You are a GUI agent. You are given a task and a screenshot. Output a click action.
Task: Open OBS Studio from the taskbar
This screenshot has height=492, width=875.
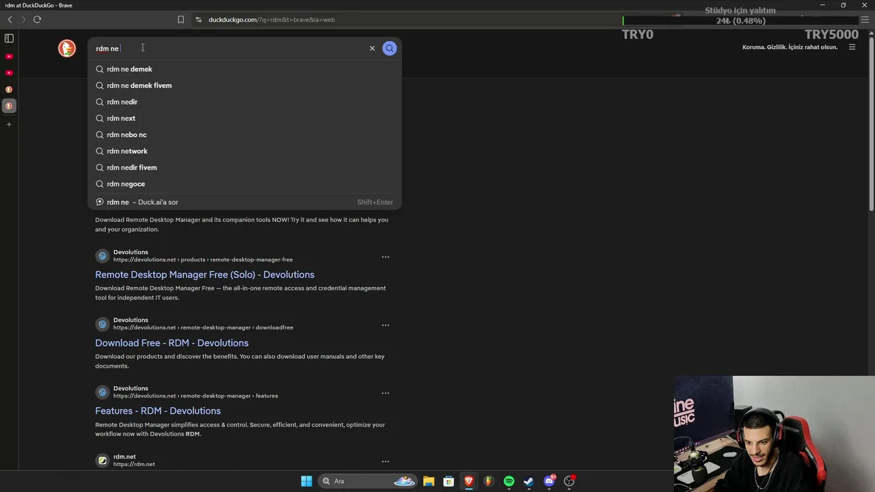click(569, 481)
